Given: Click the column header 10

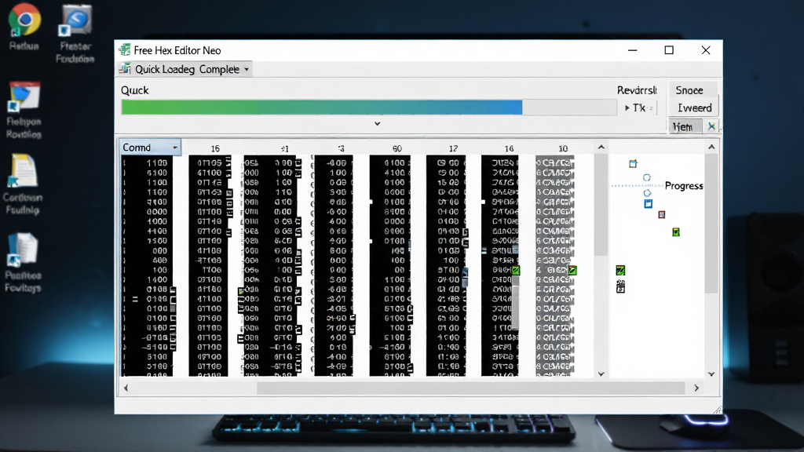Looking at the screenshot, I should click(x=563, y=148).
